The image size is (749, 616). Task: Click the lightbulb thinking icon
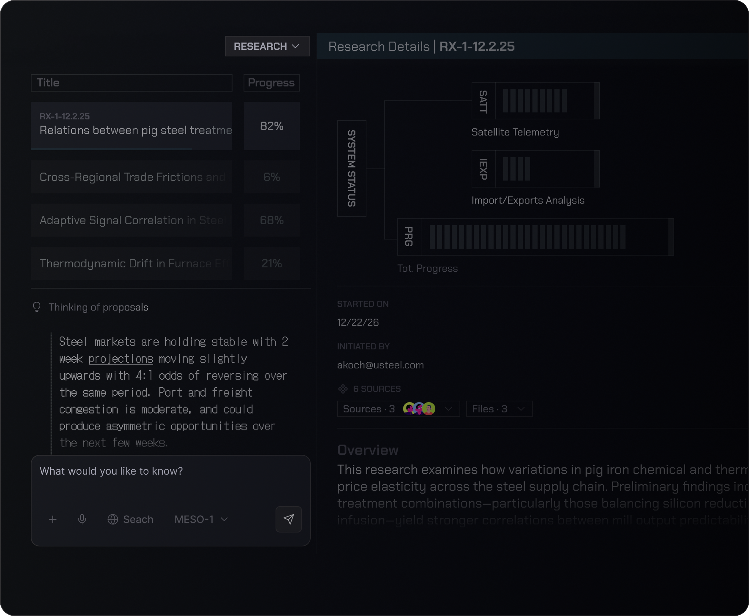37,307
